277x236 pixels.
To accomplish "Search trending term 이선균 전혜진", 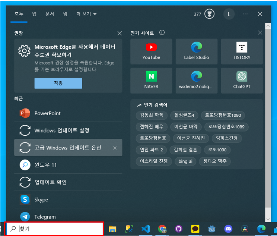I will pos(191,138).
